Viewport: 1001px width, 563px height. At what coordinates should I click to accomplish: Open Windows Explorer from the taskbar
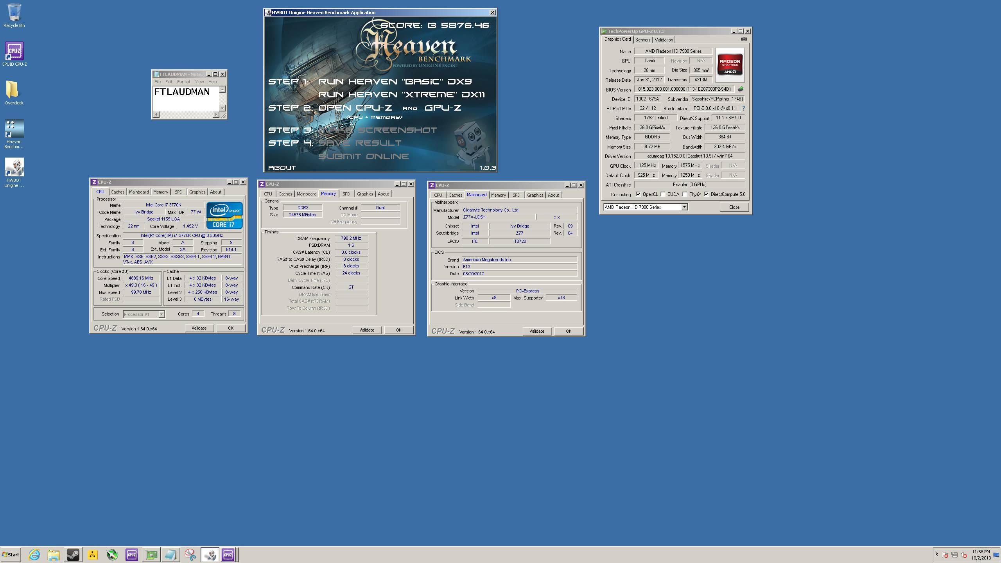point(54,555)
